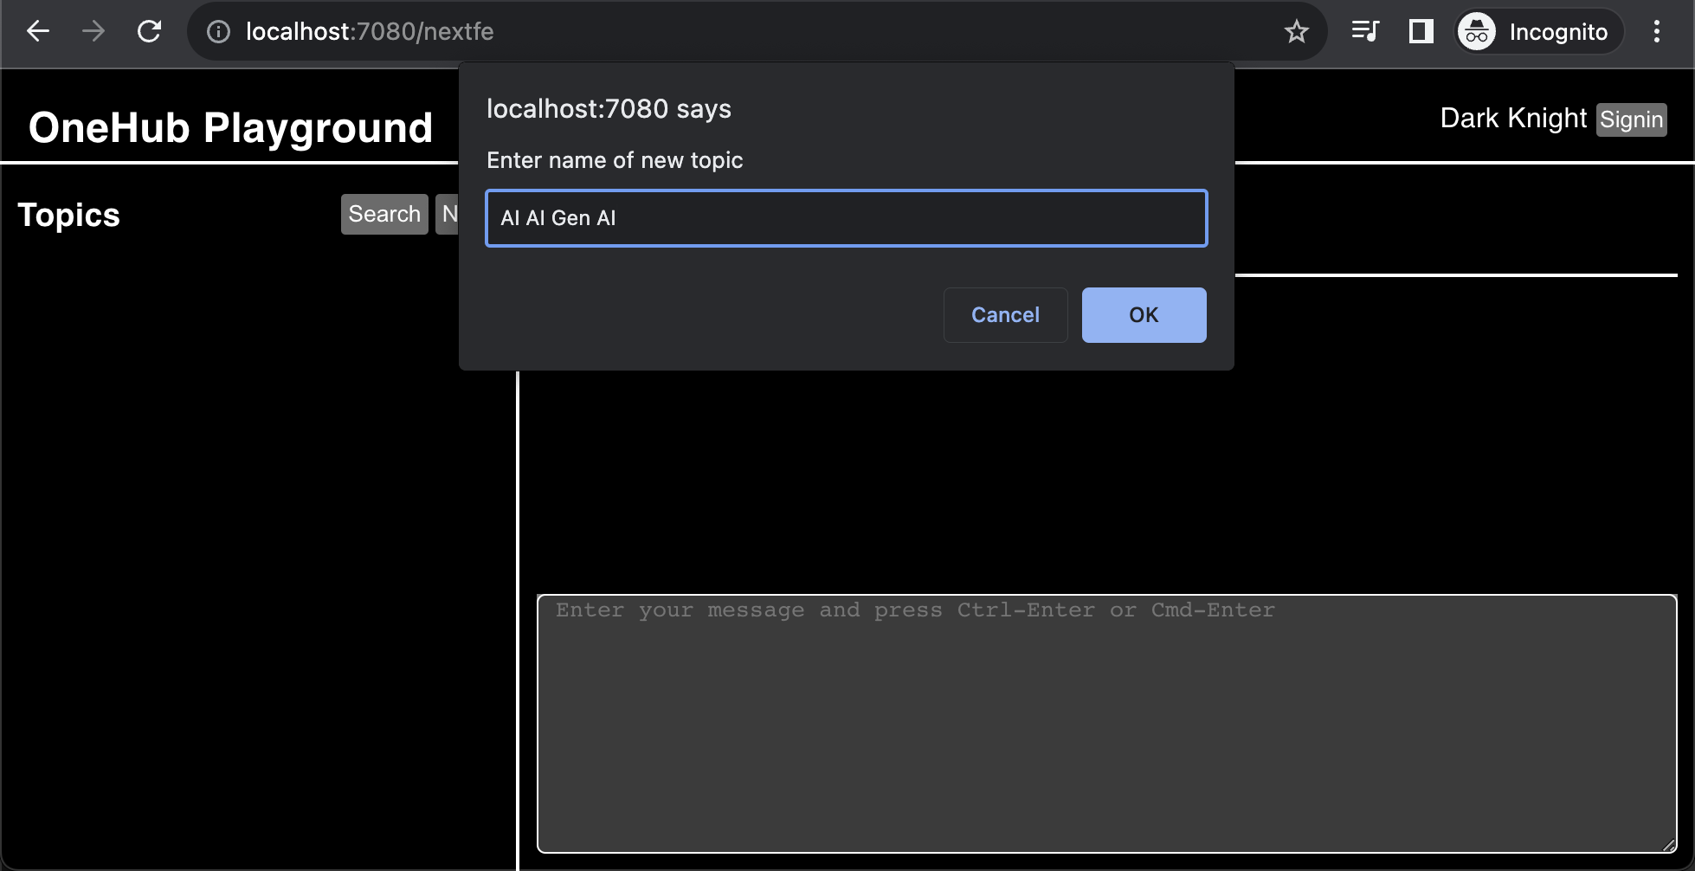Reload the current page
The height and width of the screenshot is (871, 1695).
[x=150, y=32]
